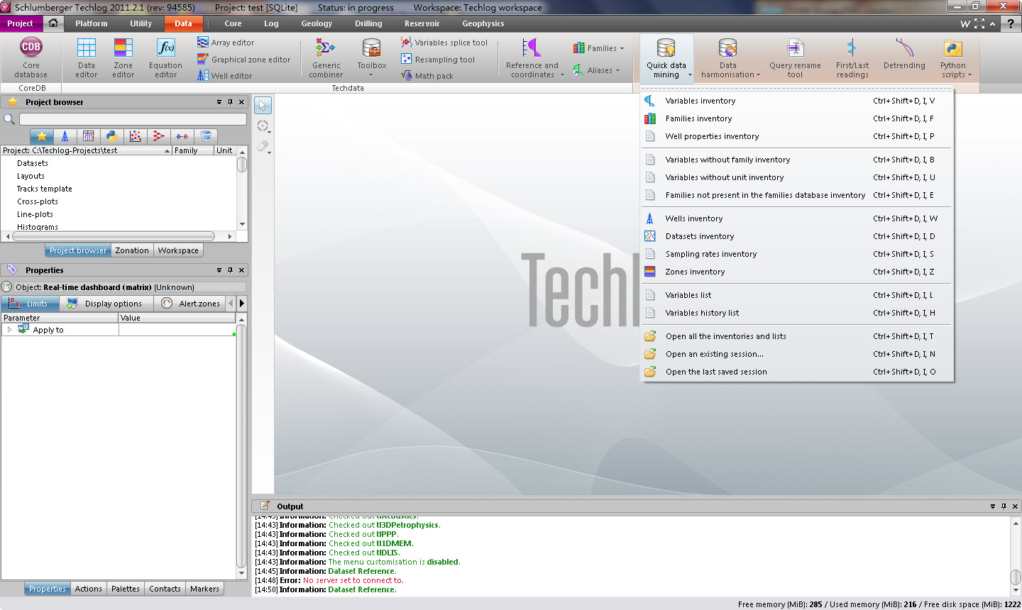This screenshot has height=610, width=1022.
Task: Select the eraser tool in the side toolbar
Action: 263,145
